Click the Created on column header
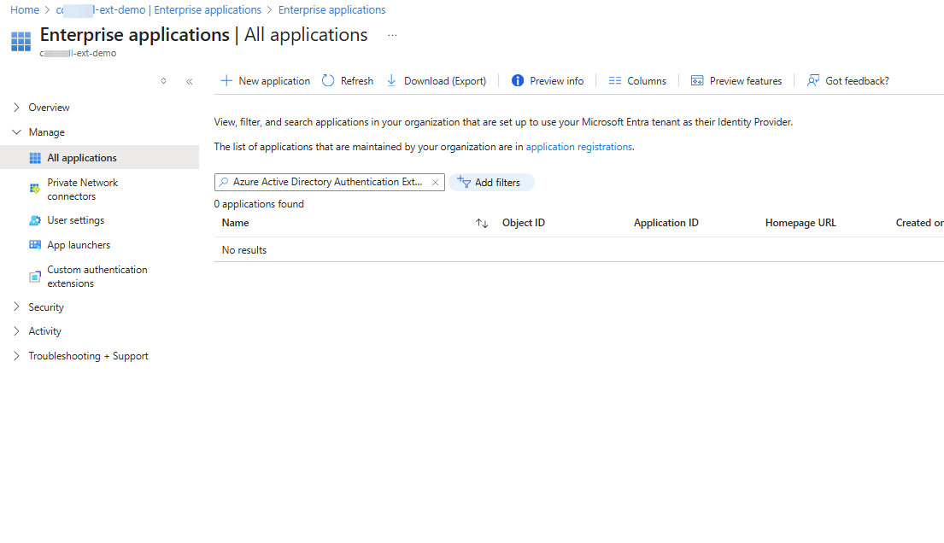 click(919, 223)
